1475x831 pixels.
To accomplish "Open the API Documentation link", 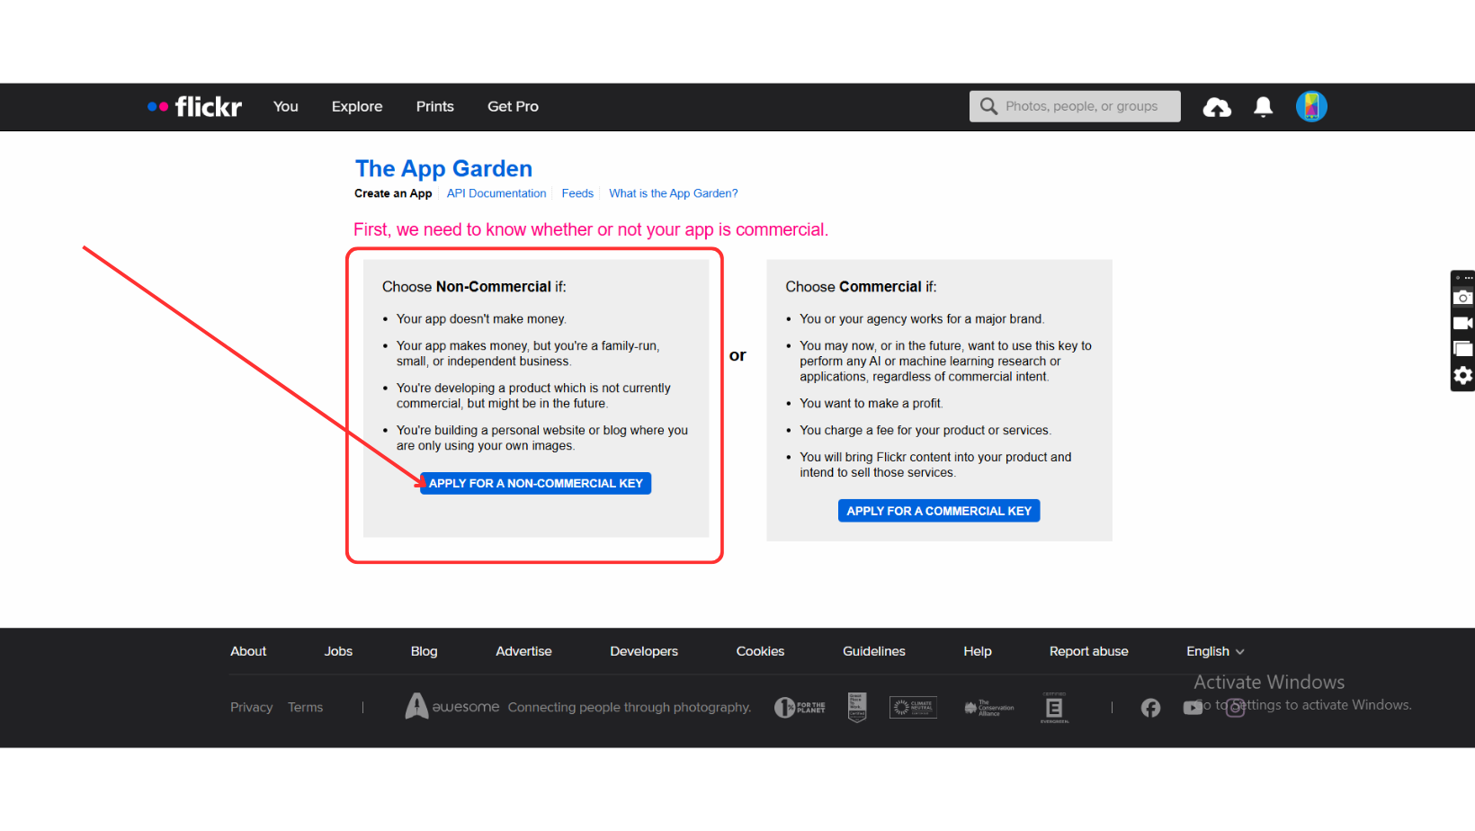I will (x=496, y=193).
